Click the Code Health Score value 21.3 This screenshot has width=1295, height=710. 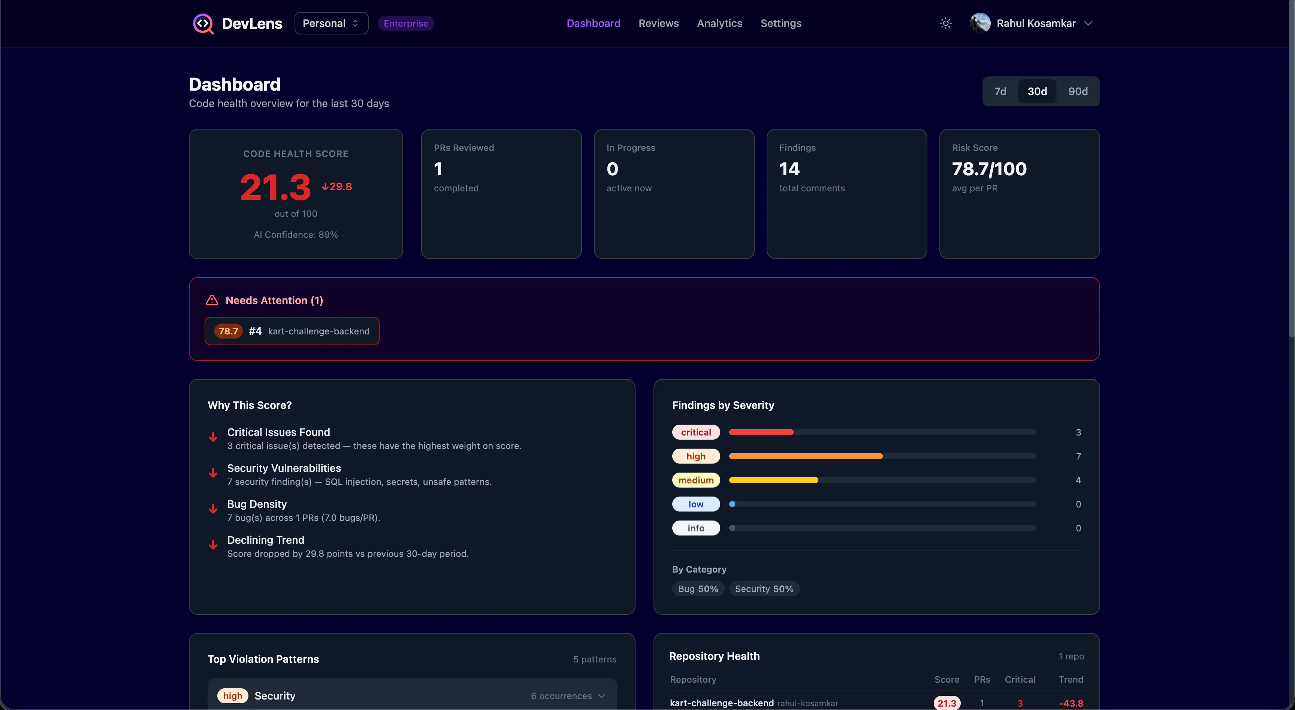pyautogui.click(x=275, y=188)
